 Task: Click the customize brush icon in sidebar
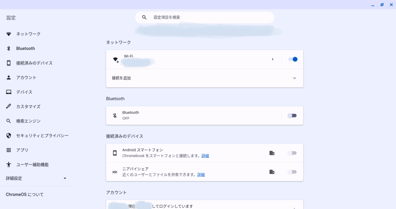(9, 106)
